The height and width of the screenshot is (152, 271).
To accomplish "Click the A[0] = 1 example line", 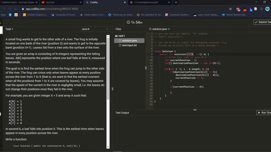I will pos(15,101).
